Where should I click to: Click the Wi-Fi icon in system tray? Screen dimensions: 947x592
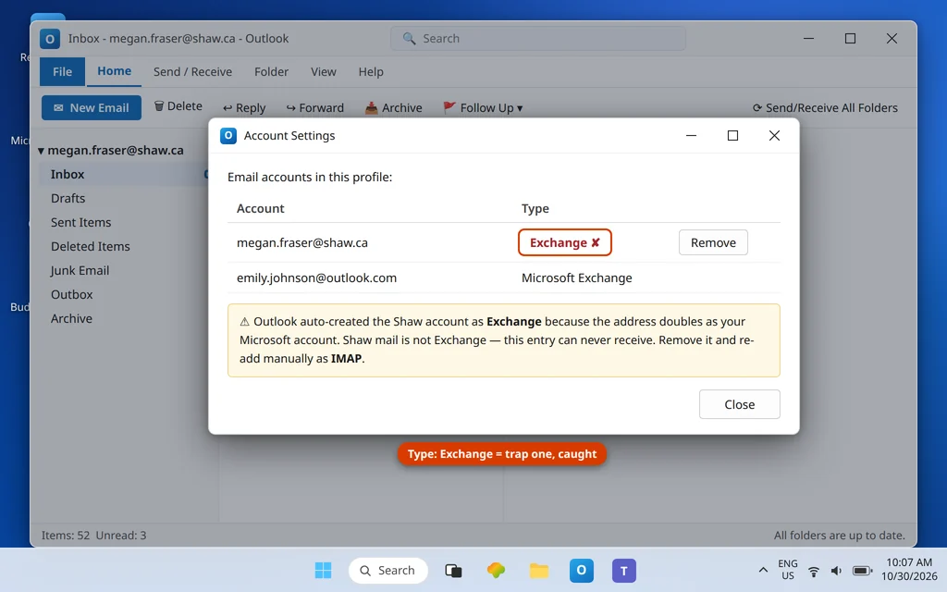pos(814,571)
